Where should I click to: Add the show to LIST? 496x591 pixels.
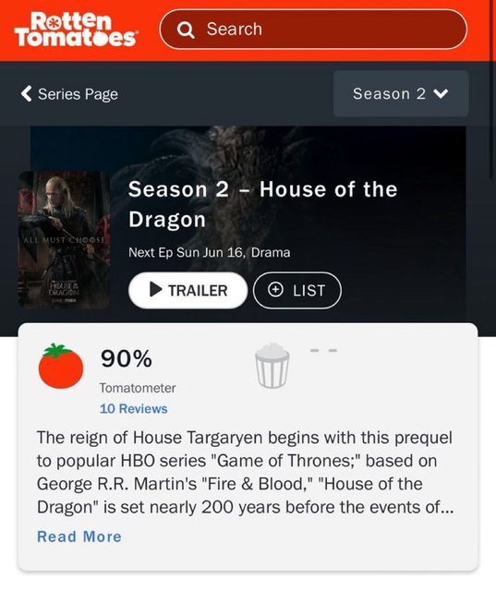point(297,290)
